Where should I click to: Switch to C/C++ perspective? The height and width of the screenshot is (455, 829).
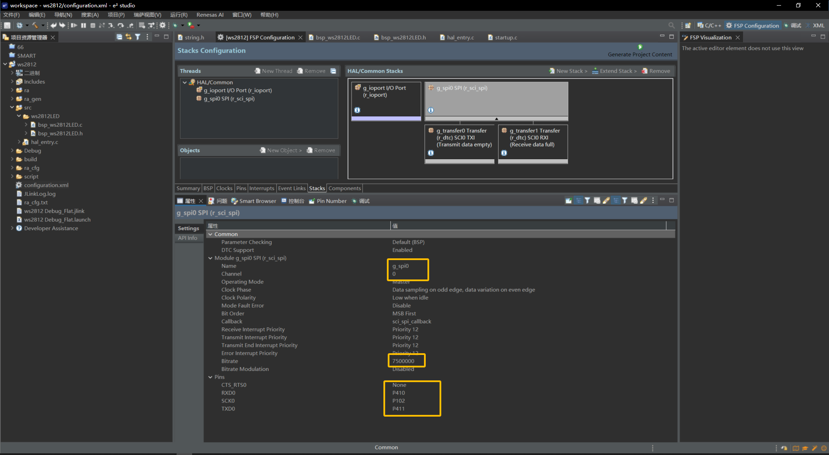709,25
